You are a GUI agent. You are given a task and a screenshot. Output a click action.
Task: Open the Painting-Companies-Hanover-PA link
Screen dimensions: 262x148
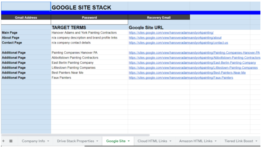pos(194,53)
